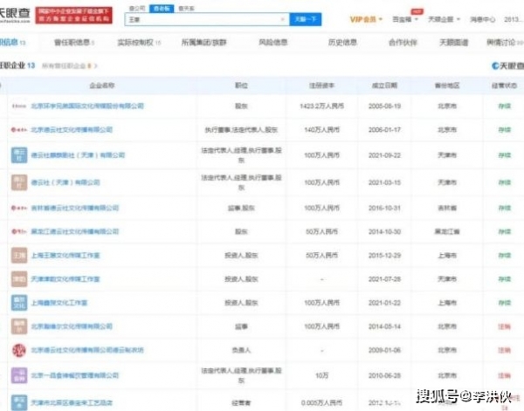Clear the search box with the x icon
This screenshot has height=411, width=524.
283,19
